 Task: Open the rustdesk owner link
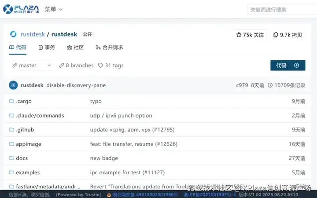[33, 34]
